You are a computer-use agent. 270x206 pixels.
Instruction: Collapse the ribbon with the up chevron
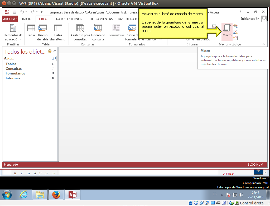263,44
